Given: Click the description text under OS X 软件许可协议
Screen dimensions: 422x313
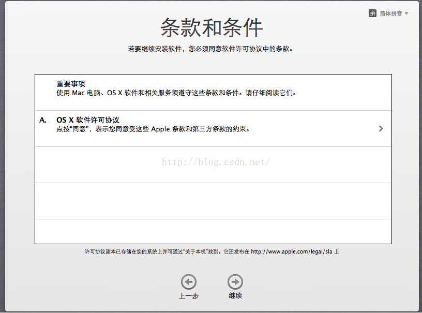Looking at the screenshot, I should [153, 129].
